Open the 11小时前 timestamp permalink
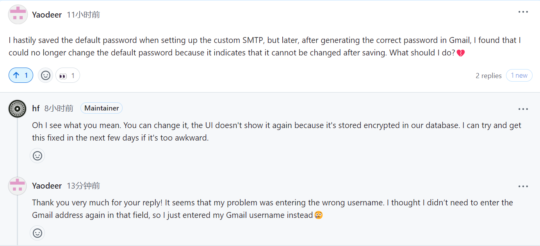Screen dimensions: 540x246 83,15
